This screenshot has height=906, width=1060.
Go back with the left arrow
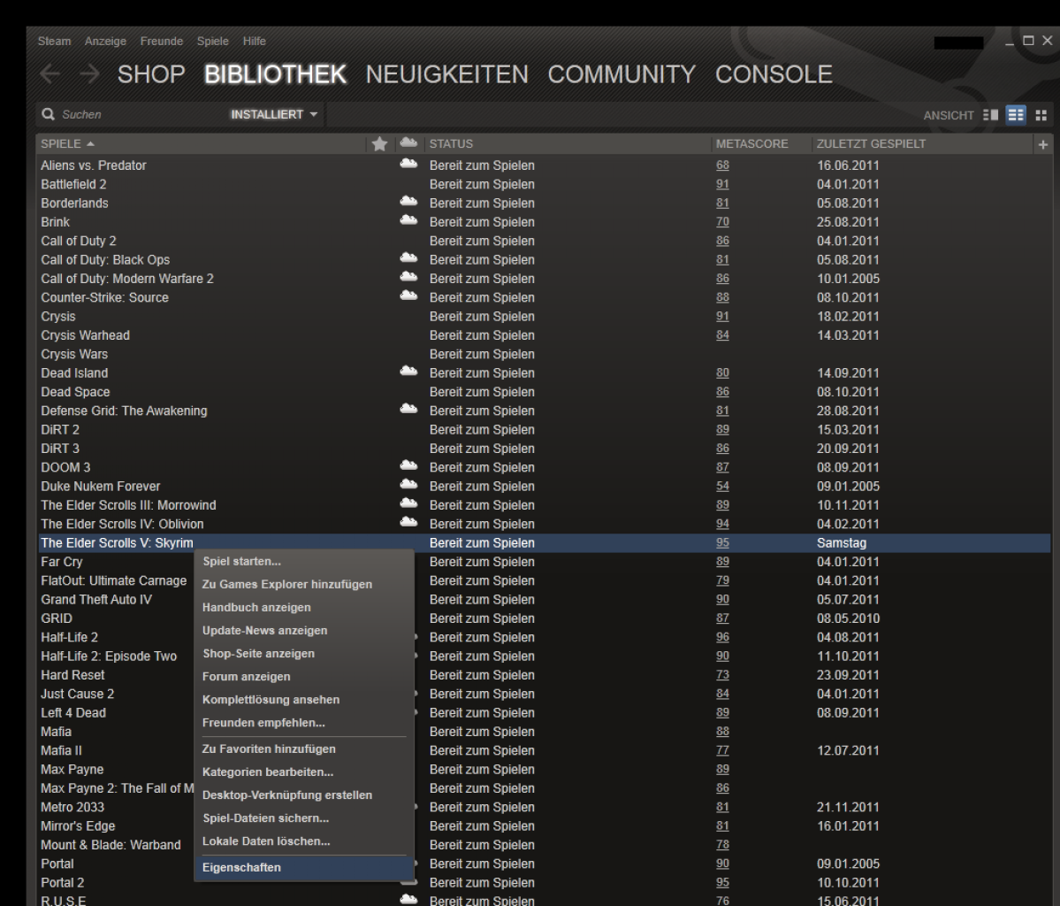[x=50, y=73]
